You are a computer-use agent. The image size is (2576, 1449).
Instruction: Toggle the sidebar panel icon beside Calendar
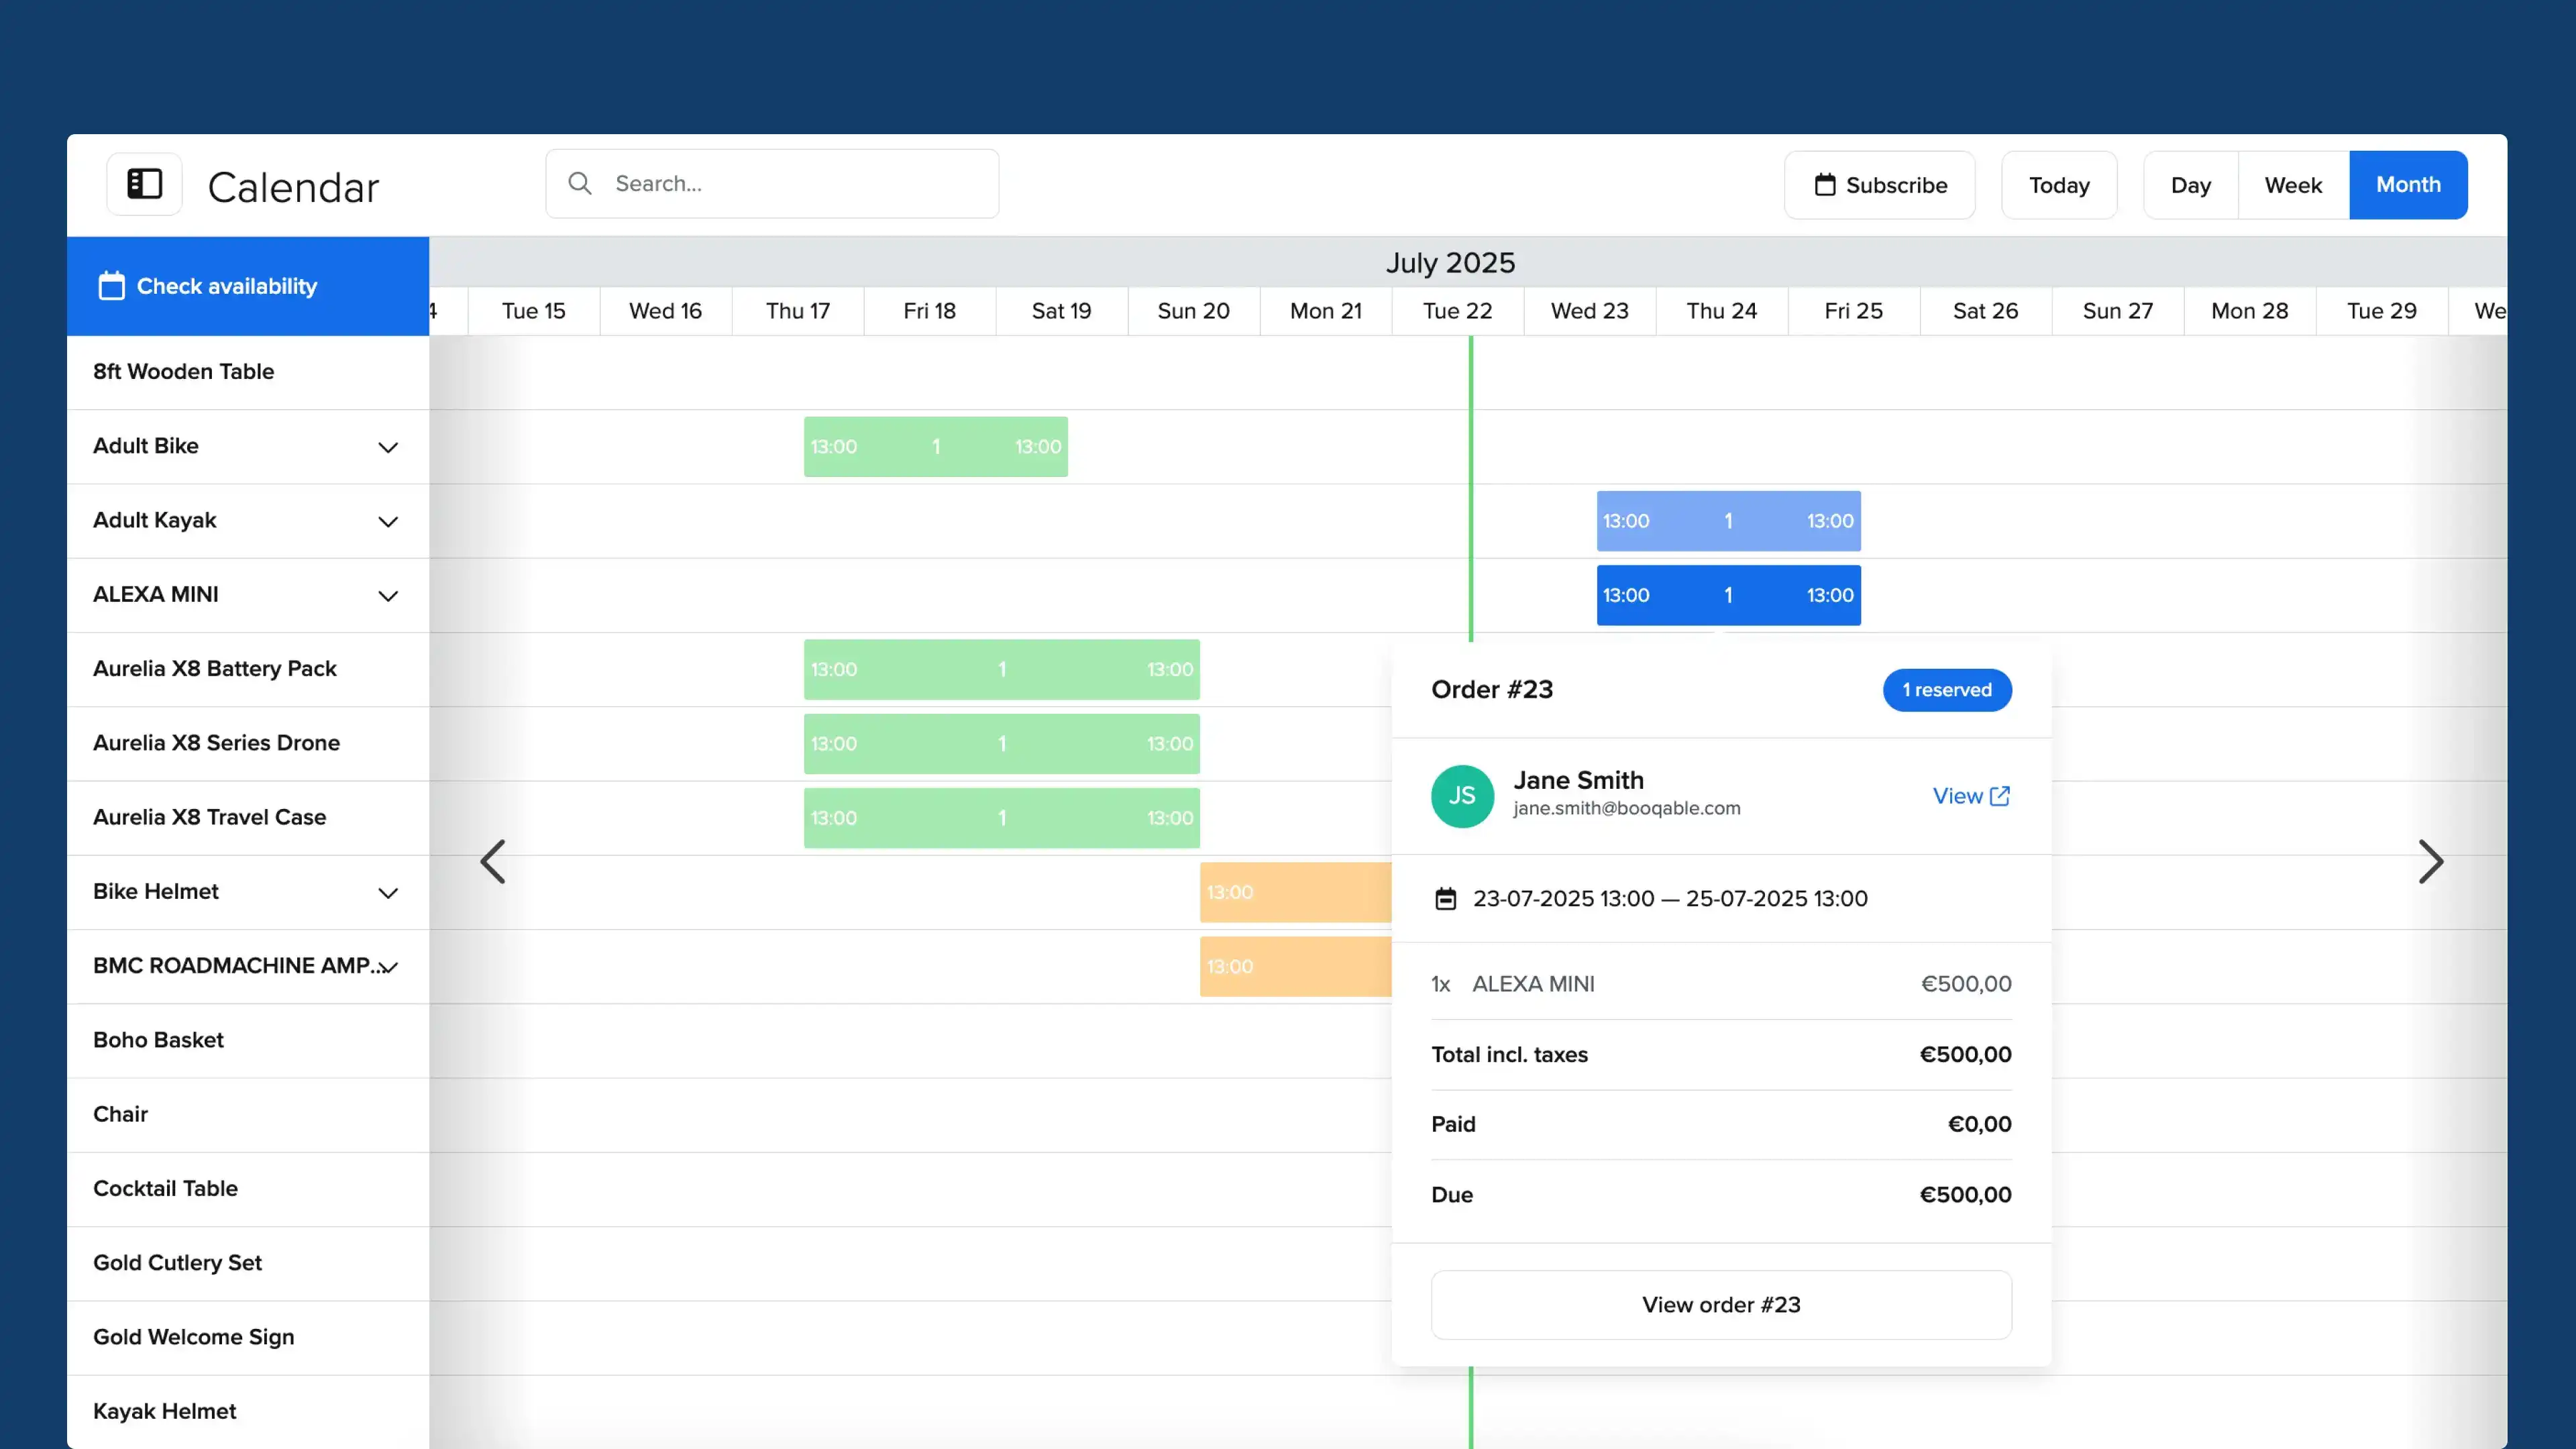tap(144, 184)
